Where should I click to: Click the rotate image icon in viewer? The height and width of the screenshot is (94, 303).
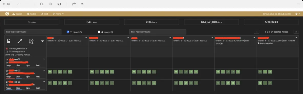tap(74, 4)
